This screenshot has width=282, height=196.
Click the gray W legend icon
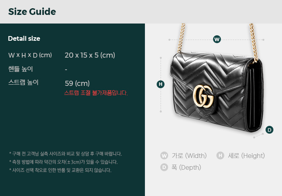click(164, 156)
